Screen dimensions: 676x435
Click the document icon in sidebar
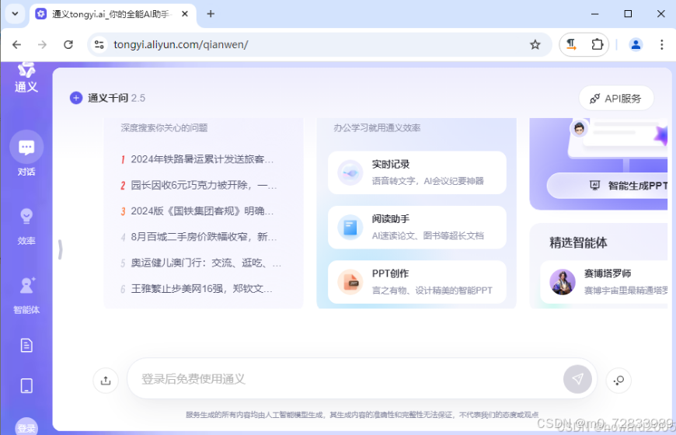26,346
